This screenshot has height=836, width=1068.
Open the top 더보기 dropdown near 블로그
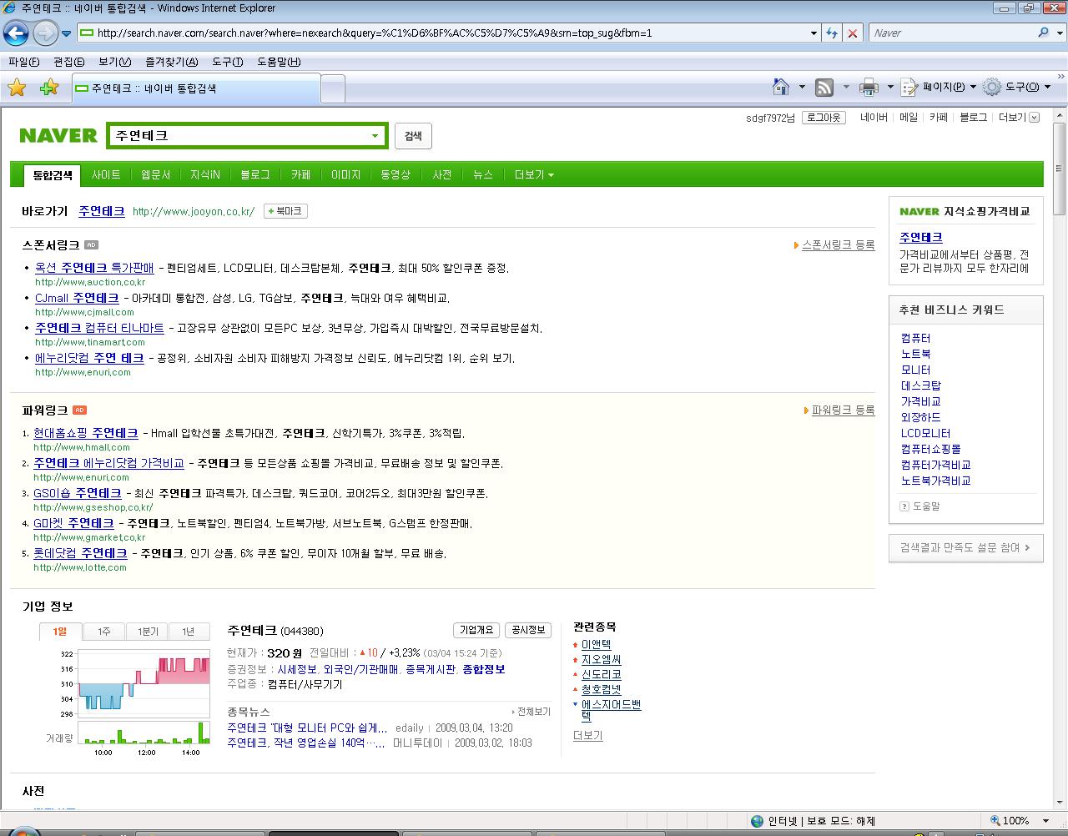point(1018,118)
